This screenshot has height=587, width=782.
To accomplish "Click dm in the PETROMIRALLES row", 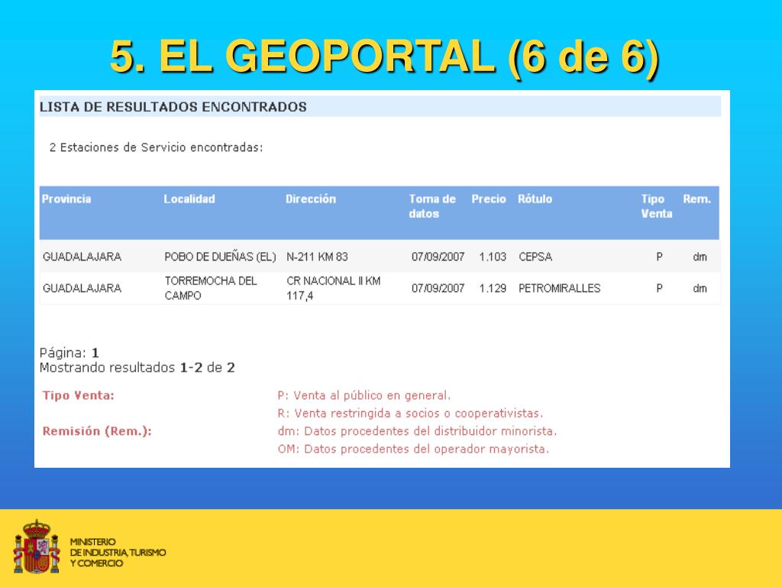I will point(700,288).
